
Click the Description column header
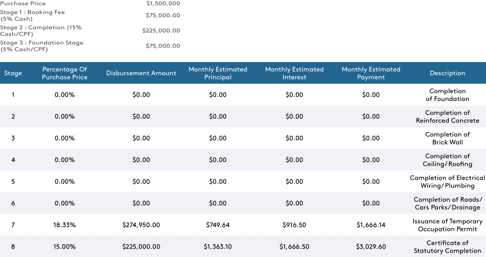447,73
